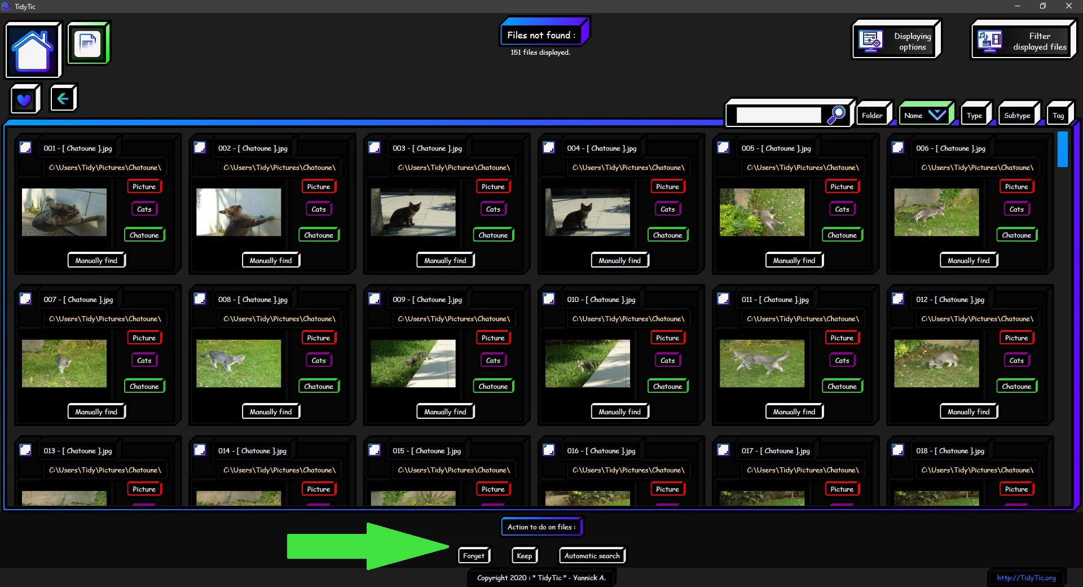This screenshot has height=587, width=1083.
Task: Check the box for 008 - [ Chatoune ].jpg
Action: [x=200, y=299]
